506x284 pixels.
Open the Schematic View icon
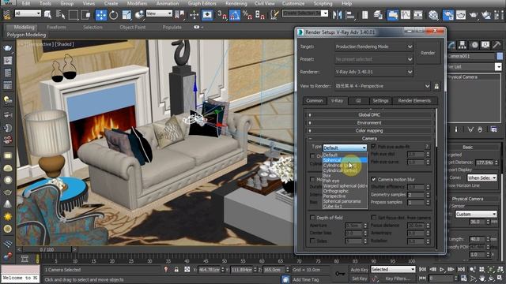(x=418, y=15)
